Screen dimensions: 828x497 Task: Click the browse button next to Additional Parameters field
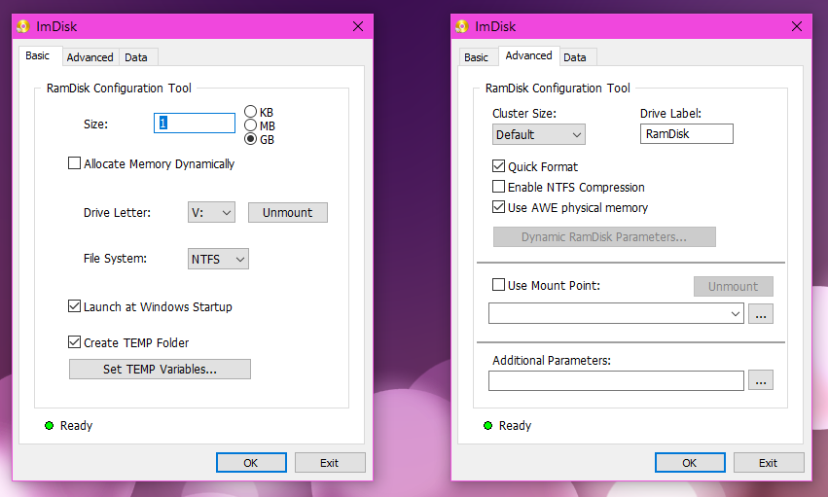point(761,380)
